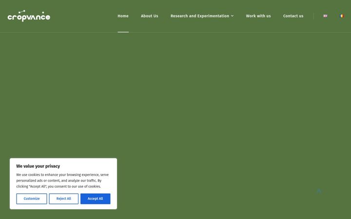351x219 pixels.
Task: Click the 'We value your privacy' heading
Action: pyautogui.click(x=38, y=166)
